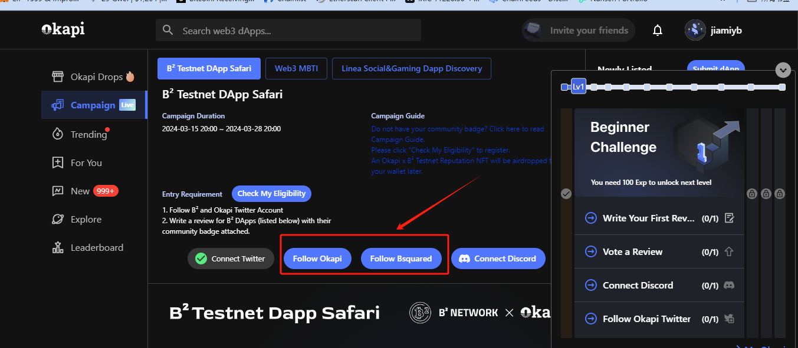Click the 'Entry Requirement' label
This screenshot has height=348, width=798.
(x=192, y=194)
